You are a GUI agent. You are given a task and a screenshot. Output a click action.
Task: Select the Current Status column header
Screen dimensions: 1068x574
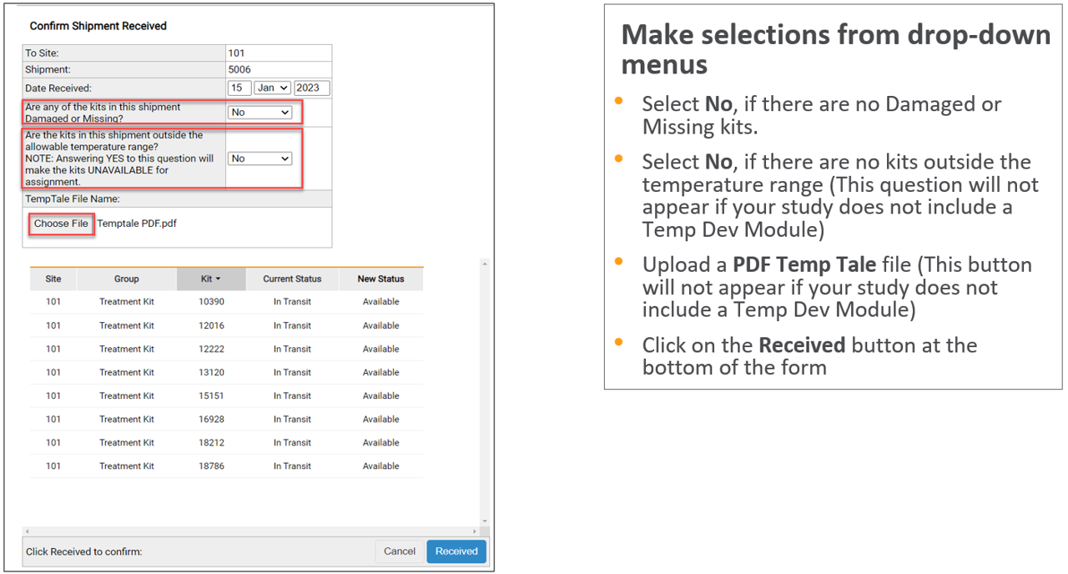292,279
